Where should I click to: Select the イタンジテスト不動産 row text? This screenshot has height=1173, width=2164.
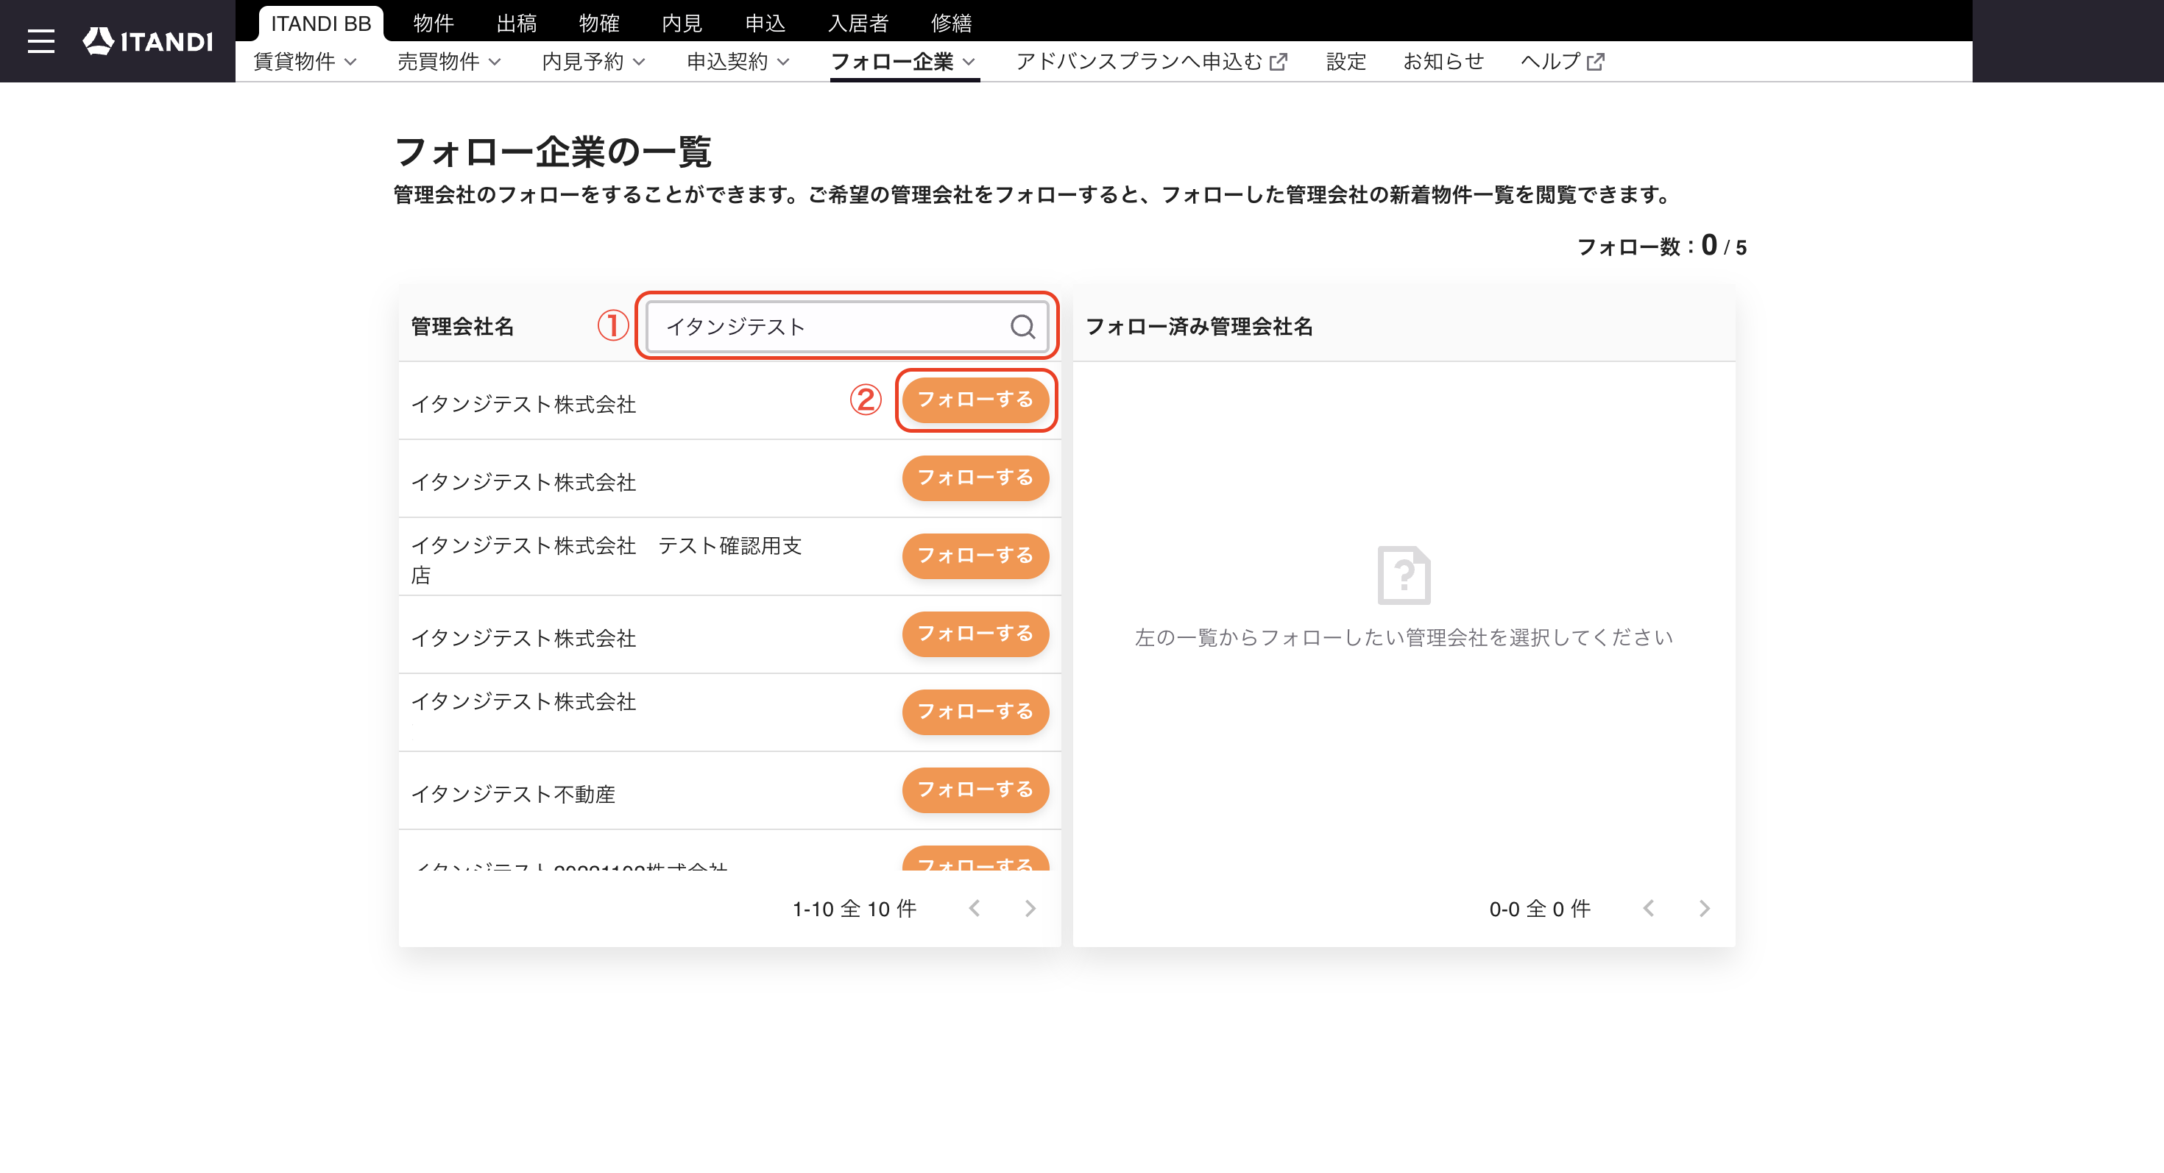click(512, 793)
